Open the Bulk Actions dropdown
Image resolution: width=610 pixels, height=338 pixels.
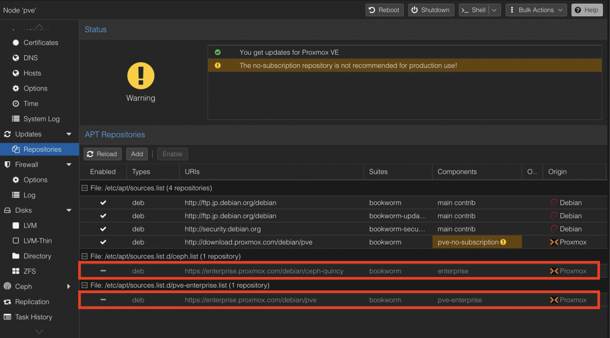click(536, 10)
